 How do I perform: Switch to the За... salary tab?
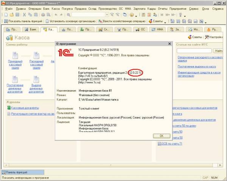click(x=176, y=29)
